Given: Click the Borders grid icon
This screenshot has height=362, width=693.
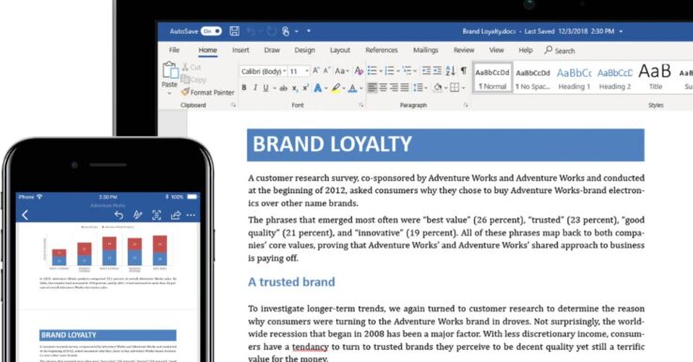Looking at the screenshot, I should (454, 87).
